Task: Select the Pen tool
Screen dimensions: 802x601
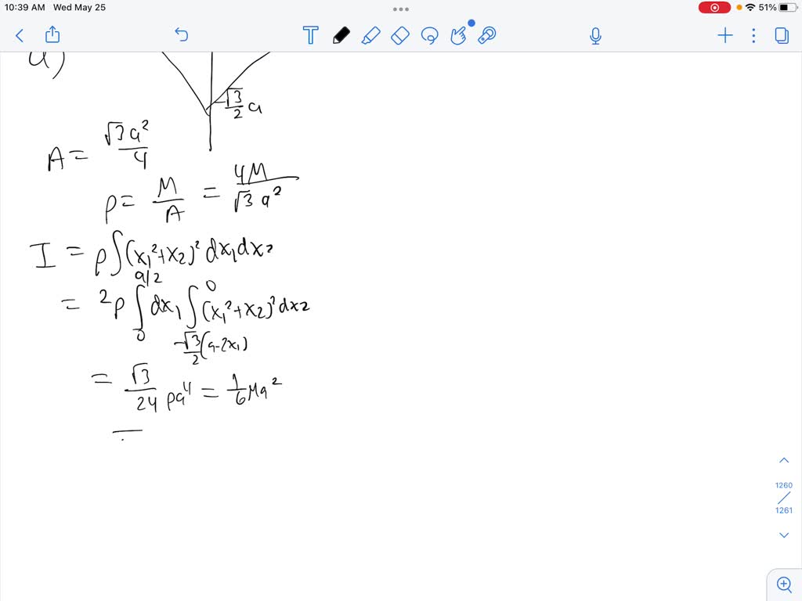Action: coord(341,35)
